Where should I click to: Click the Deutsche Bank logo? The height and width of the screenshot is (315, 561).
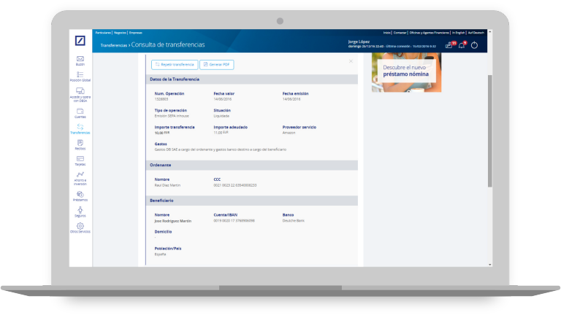[80, 41]
